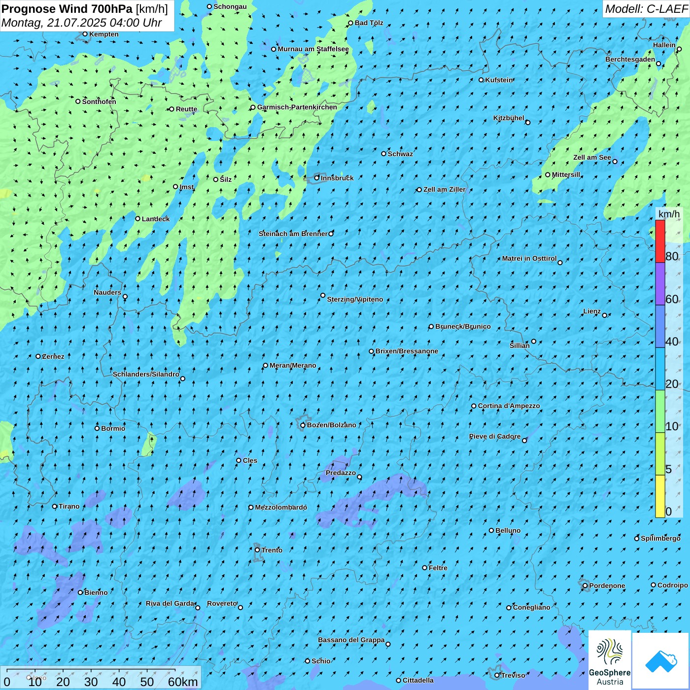The width and height of the screenshot is (690, 690).
Task: Click the Zernez label
Action: tap(53, 356)
